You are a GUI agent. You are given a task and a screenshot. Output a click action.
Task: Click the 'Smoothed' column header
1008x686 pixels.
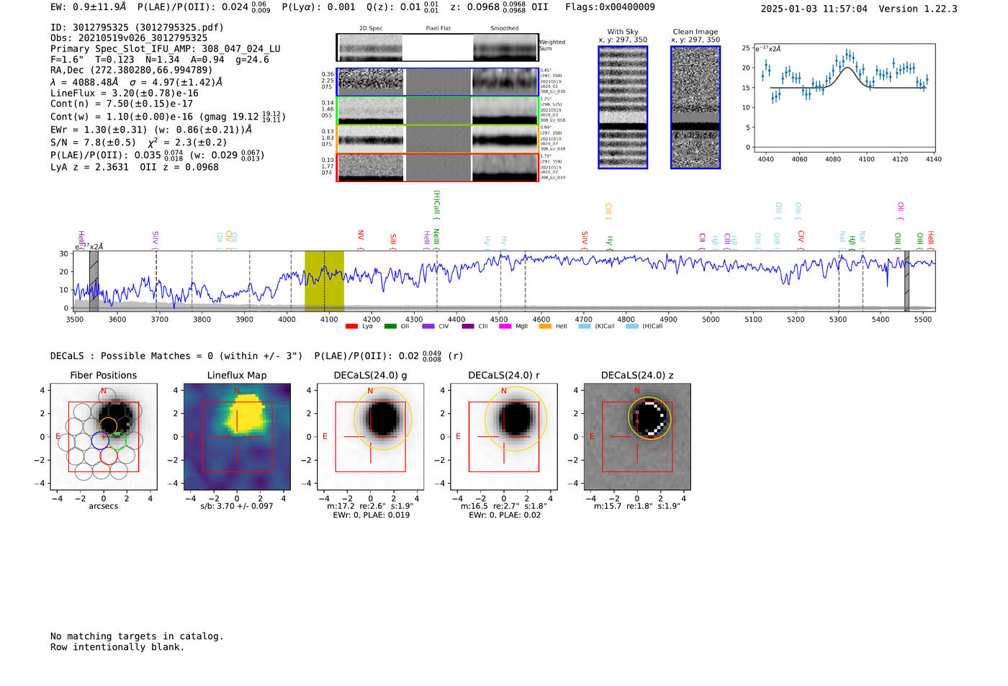click(504, 29)
